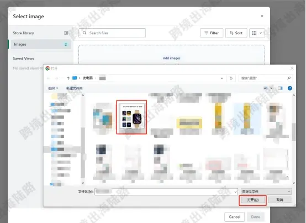The width and height of the screenshot is (306, 223).
Task: Click the Search files field
Action: (112, 33)
